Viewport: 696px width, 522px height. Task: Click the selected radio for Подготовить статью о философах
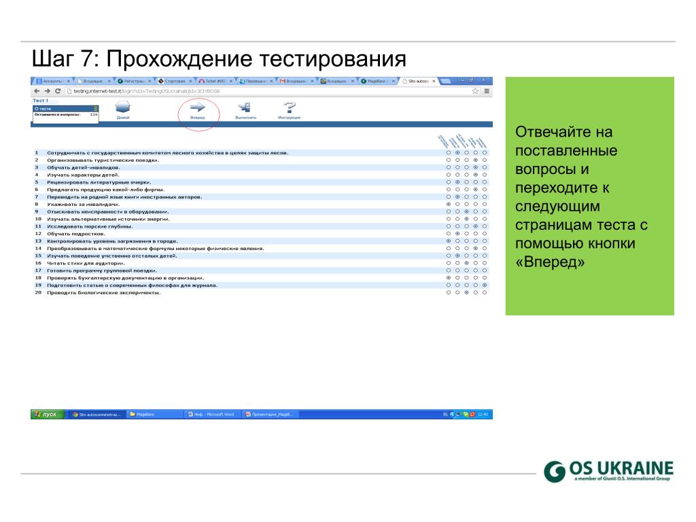[484, 285]
